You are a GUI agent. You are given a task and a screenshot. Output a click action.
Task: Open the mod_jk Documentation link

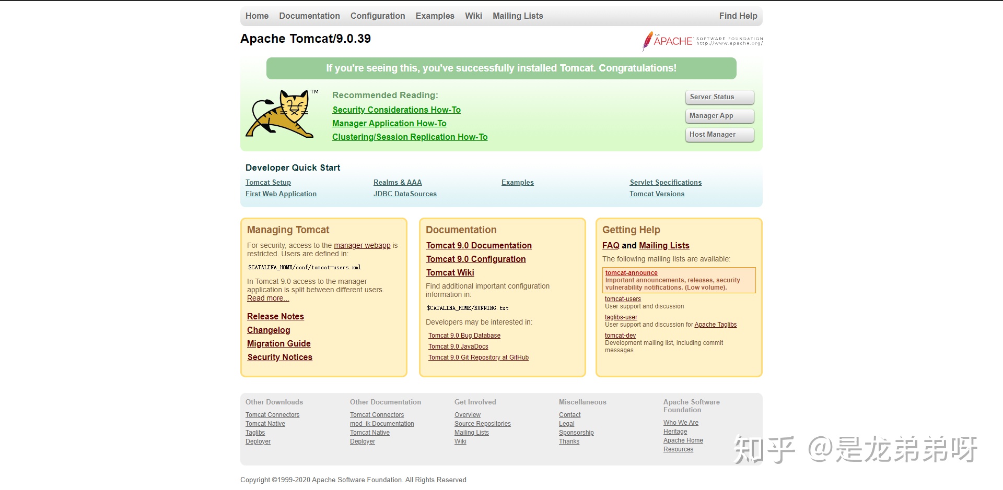pos(382,424)
